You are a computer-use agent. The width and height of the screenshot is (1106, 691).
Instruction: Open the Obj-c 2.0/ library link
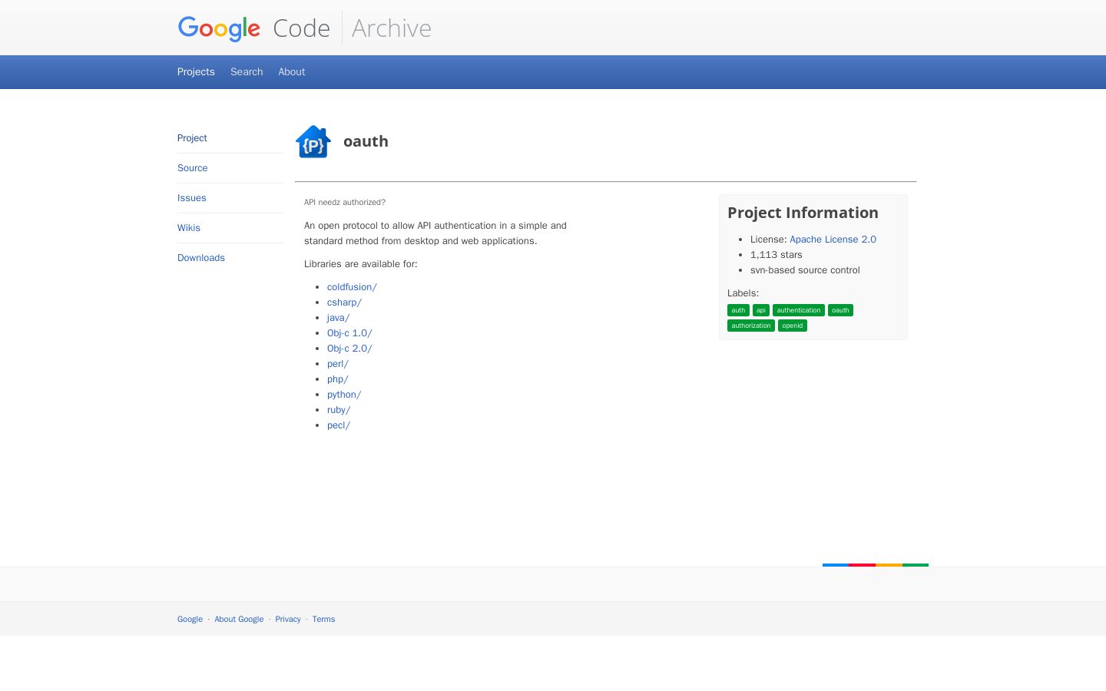(x=349, y=349)
